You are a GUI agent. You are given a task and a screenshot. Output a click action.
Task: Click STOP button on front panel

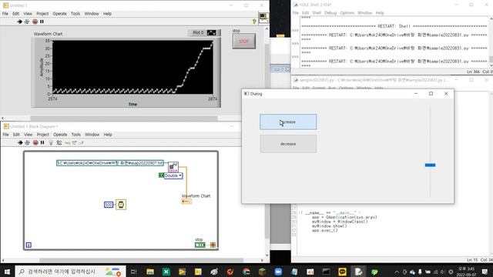pos(243,41)
